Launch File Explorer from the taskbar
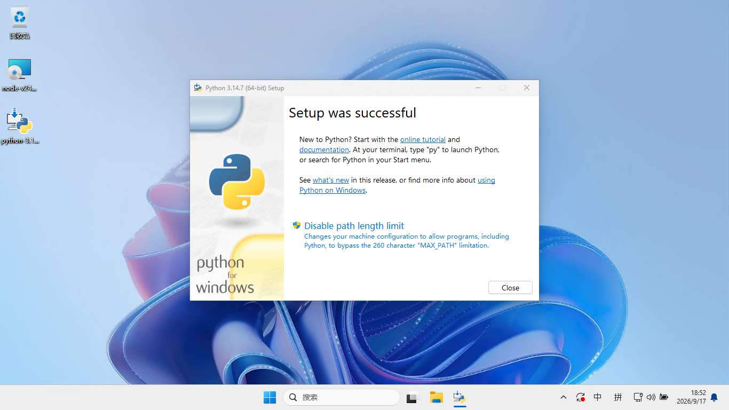729x410 pixels. 437,397
